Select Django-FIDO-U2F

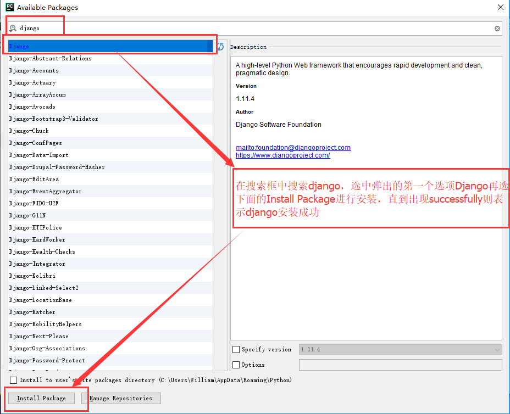[110, 203]
